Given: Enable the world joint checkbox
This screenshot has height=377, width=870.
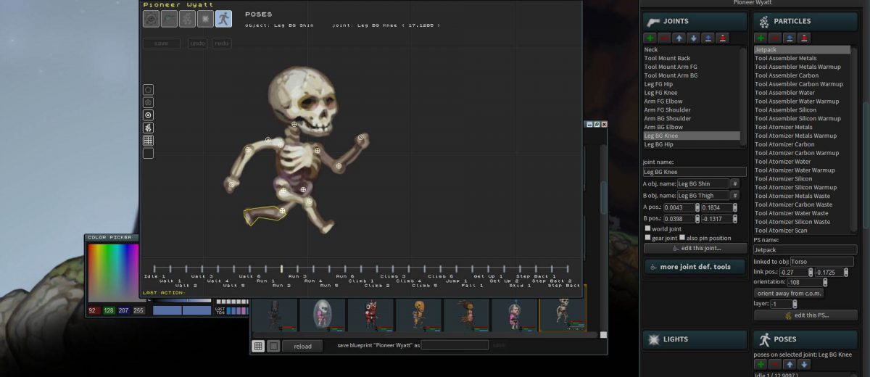Looking at the screenshot, I should (647, 229).
